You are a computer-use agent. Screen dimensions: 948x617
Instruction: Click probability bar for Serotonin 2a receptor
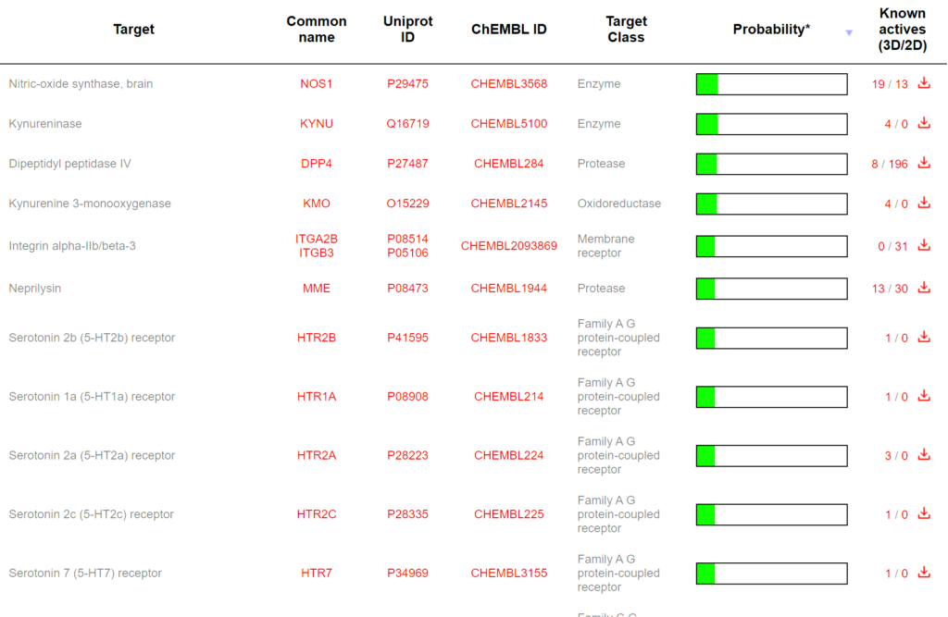click(x=771, y=455)
